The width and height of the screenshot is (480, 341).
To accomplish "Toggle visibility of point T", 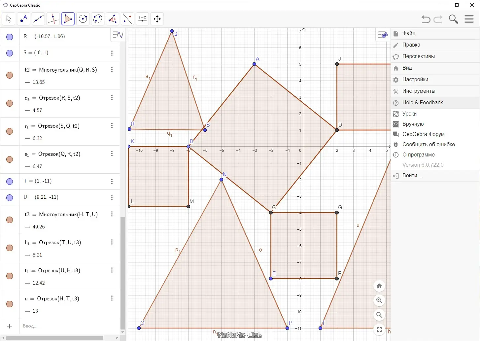I will click(x=10, y=181).
